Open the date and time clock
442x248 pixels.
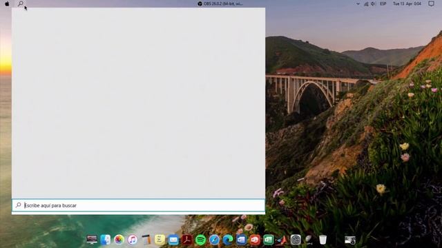(407, 3)
